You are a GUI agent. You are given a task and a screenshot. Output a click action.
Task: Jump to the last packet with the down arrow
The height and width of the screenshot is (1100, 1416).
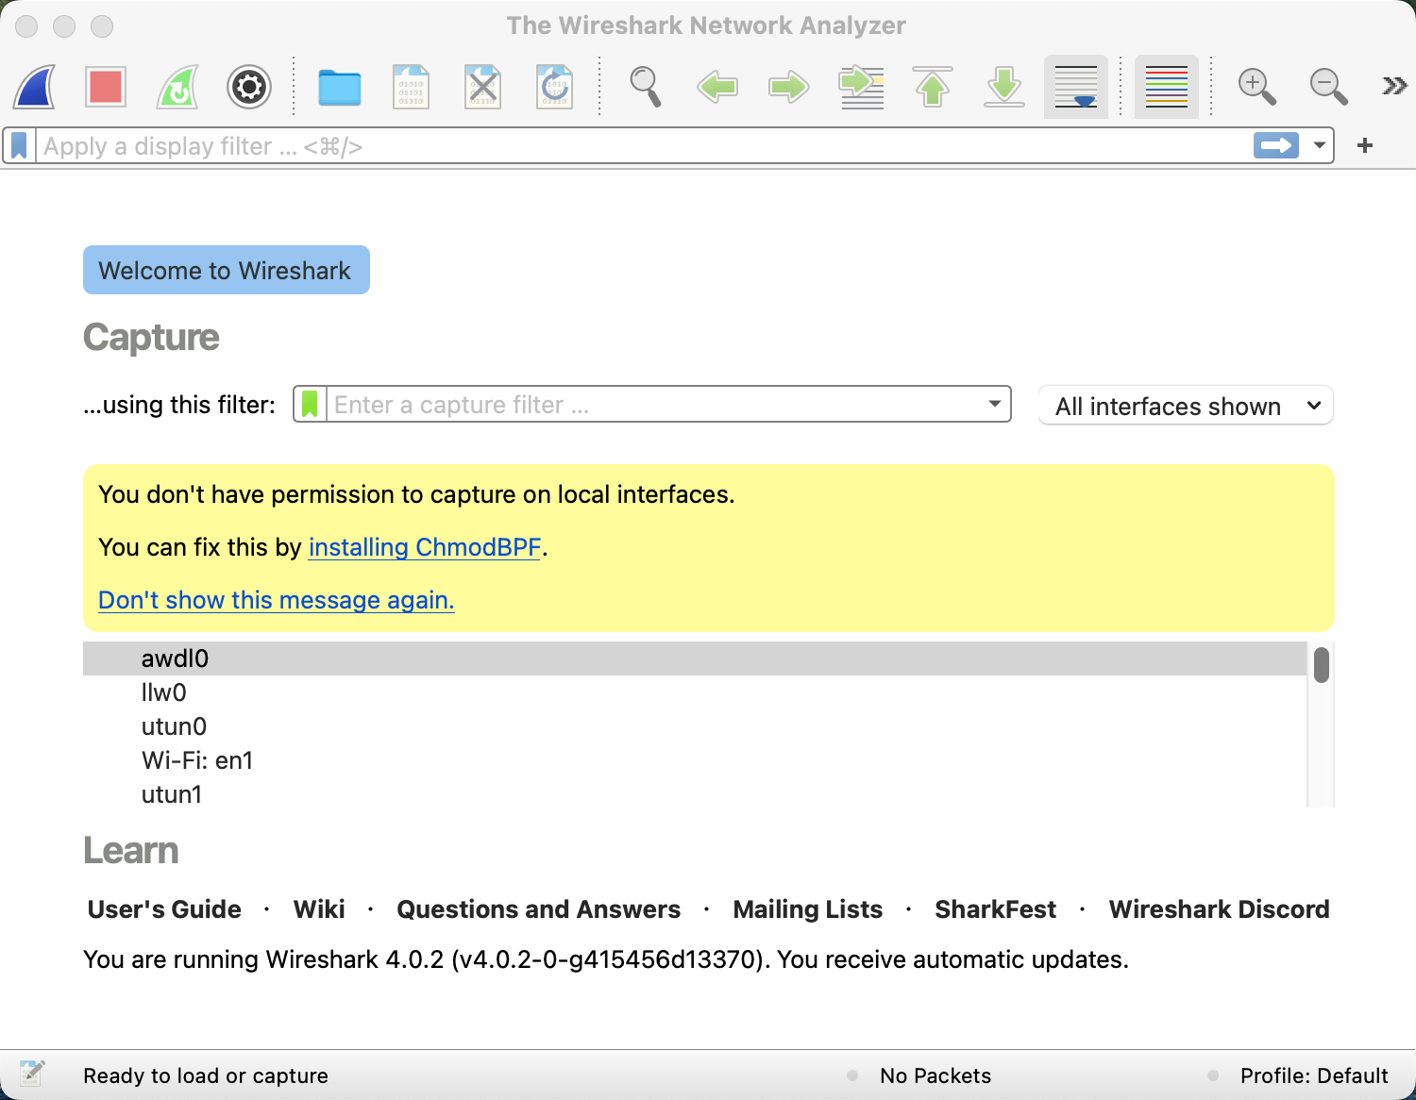coord(1004,87)
